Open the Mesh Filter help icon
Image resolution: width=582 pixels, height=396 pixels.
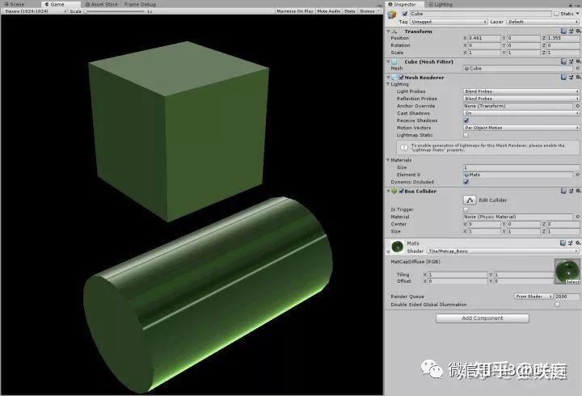coord(563,61)
